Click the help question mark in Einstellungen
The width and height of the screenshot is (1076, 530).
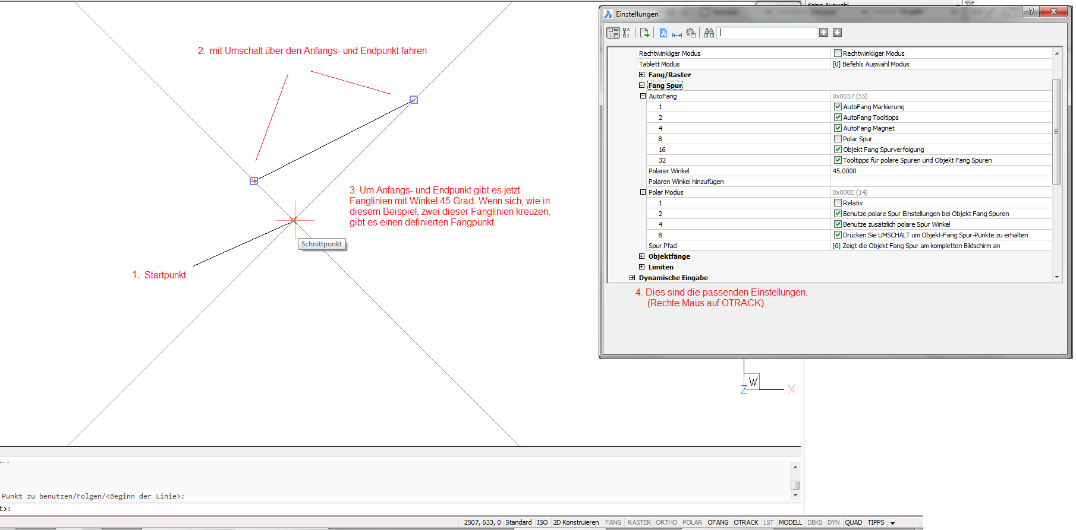click(x=1031, y=11)
